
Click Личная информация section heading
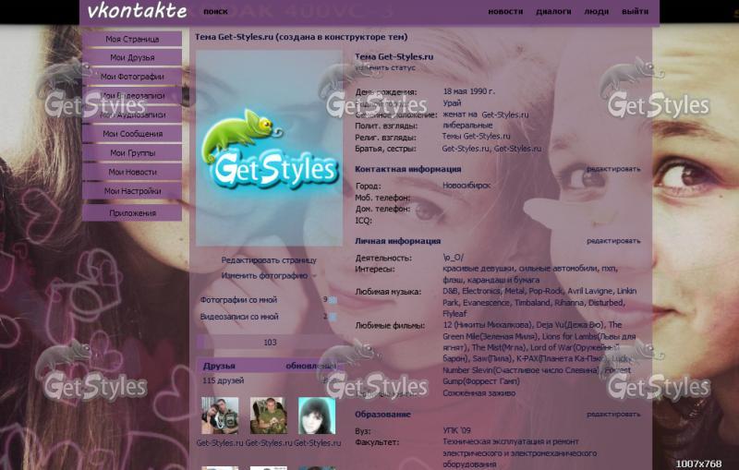(x=397, y=241)
